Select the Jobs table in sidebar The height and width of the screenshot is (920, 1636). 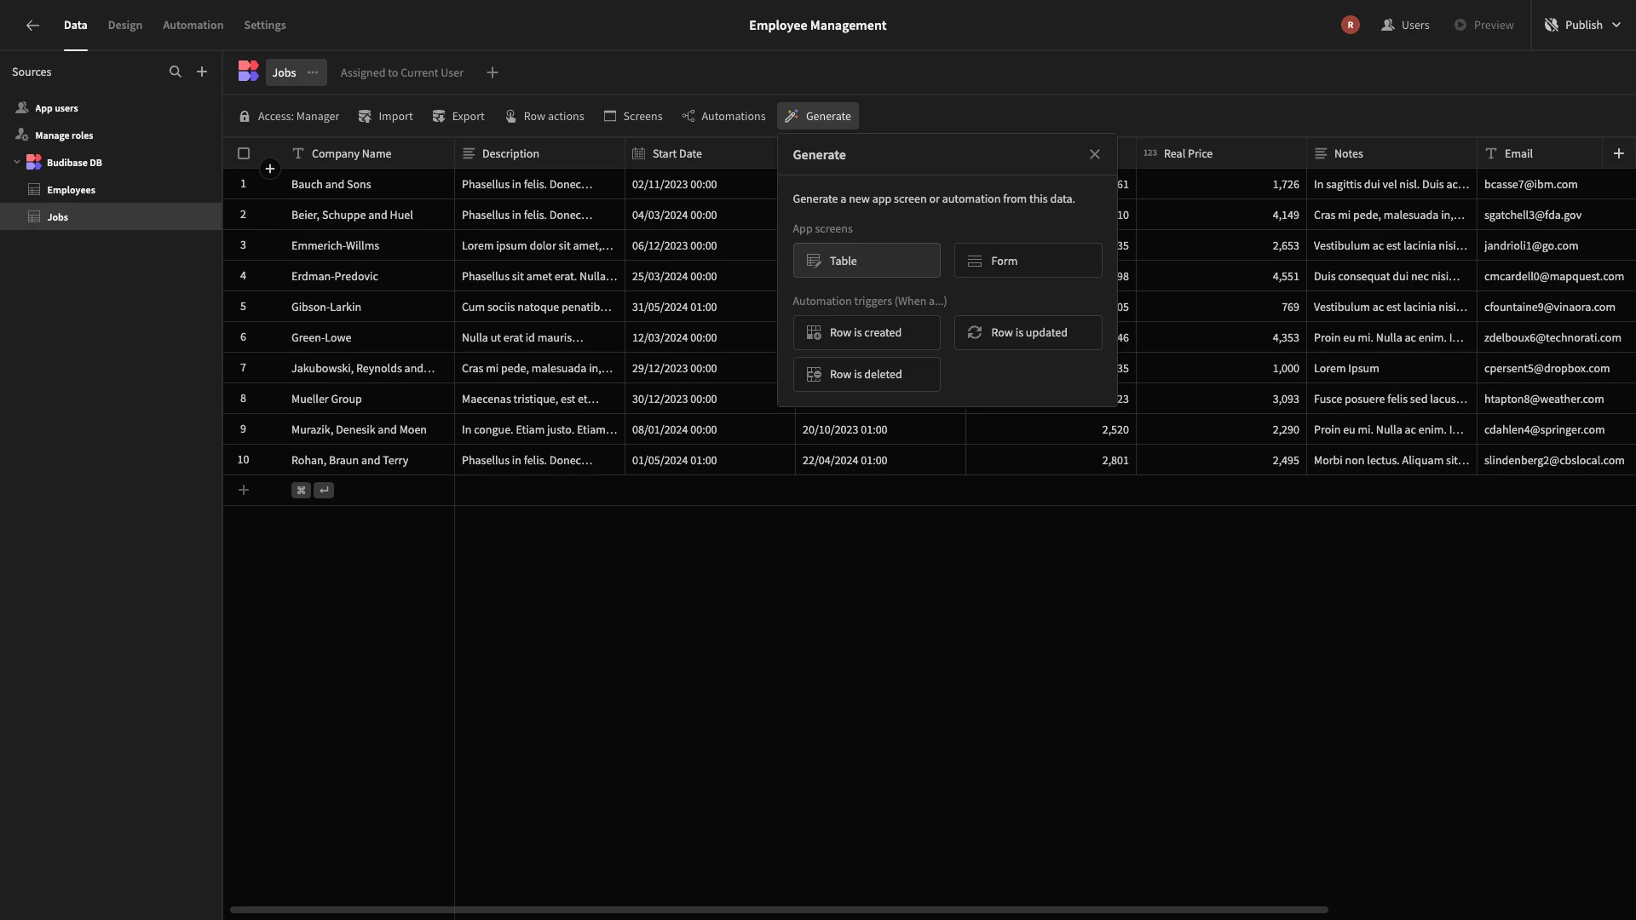pyautogui.click(x=111, y=216)
